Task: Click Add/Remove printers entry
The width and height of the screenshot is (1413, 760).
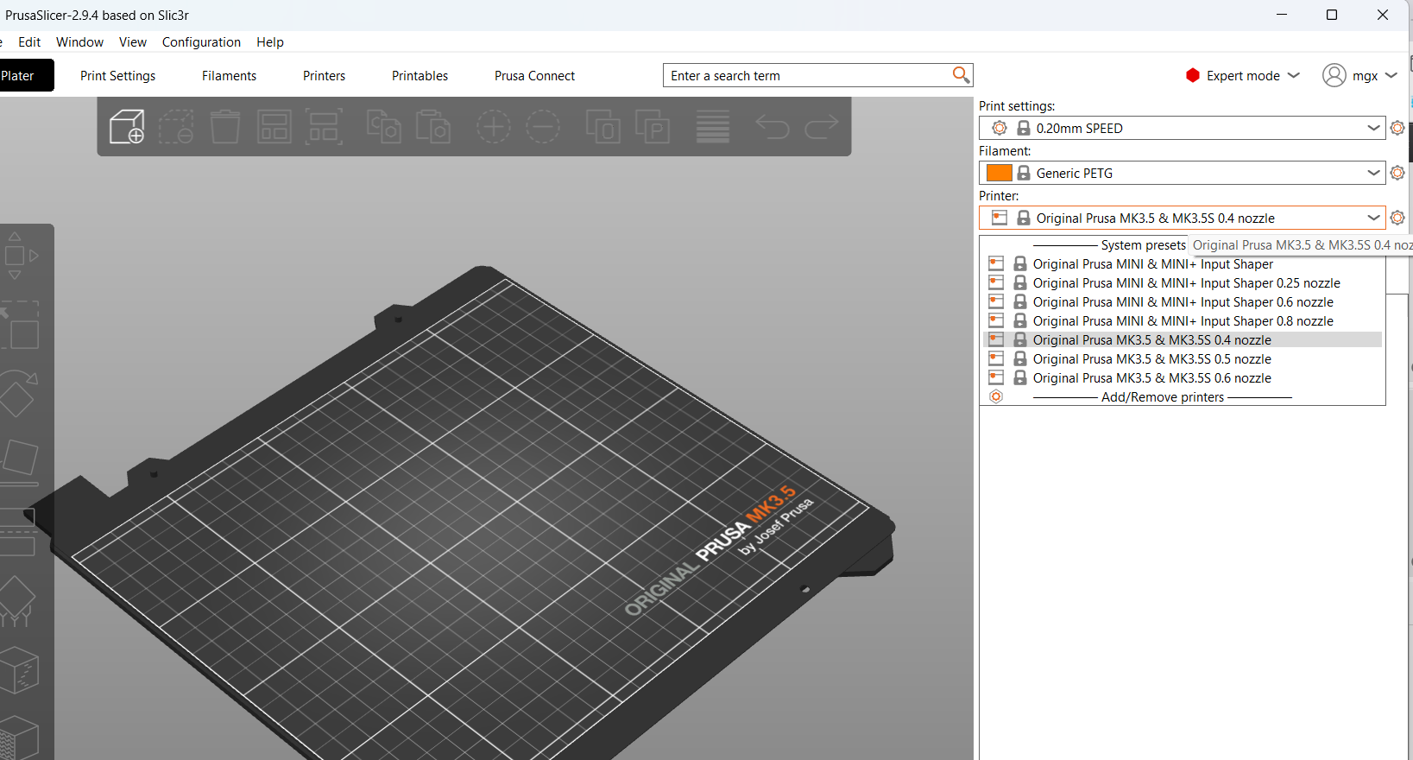Action: (x=1162, y=397)
